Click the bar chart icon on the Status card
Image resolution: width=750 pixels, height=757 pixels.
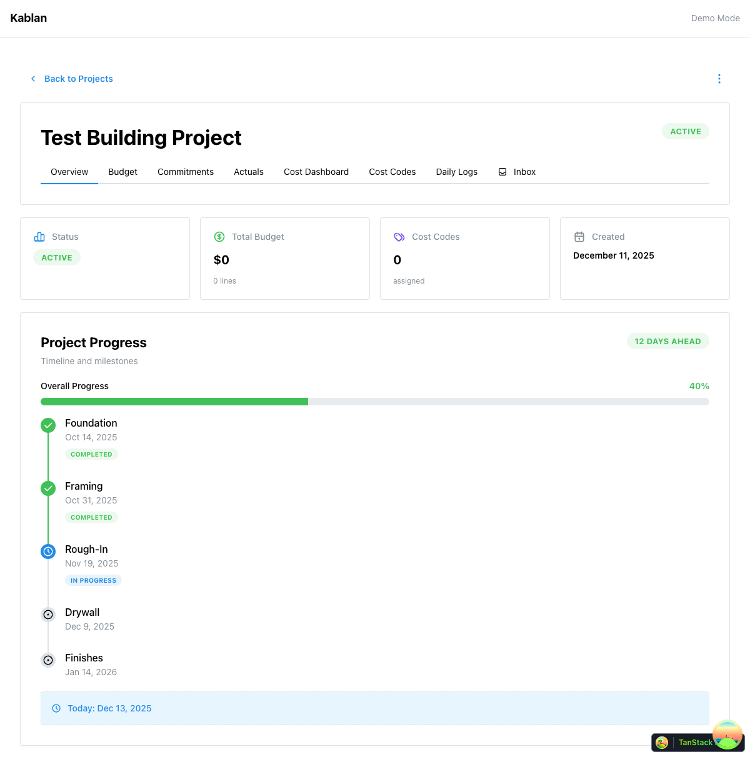pyautogui.click(x=39, y=237)
